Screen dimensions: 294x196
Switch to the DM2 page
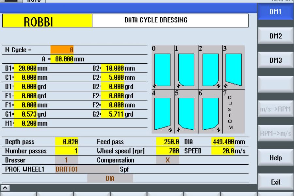[x=275, y=35]
